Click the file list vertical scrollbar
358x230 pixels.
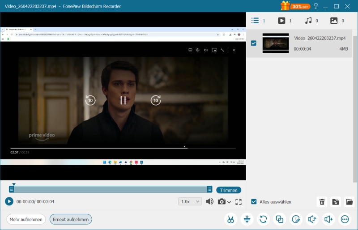pos(355,109)
